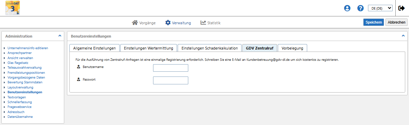Screen dimensions: 409x125
Task: Open the help question mark icon
Action: [360, 8]
